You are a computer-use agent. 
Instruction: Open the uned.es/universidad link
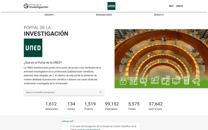(88, 129)
